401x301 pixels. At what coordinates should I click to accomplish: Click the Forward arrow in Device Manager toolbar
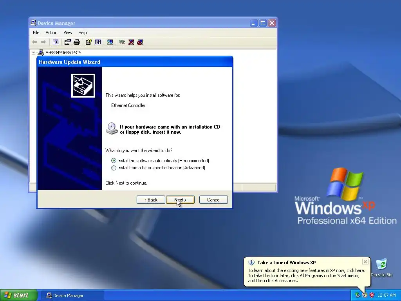tap(43, 42)
